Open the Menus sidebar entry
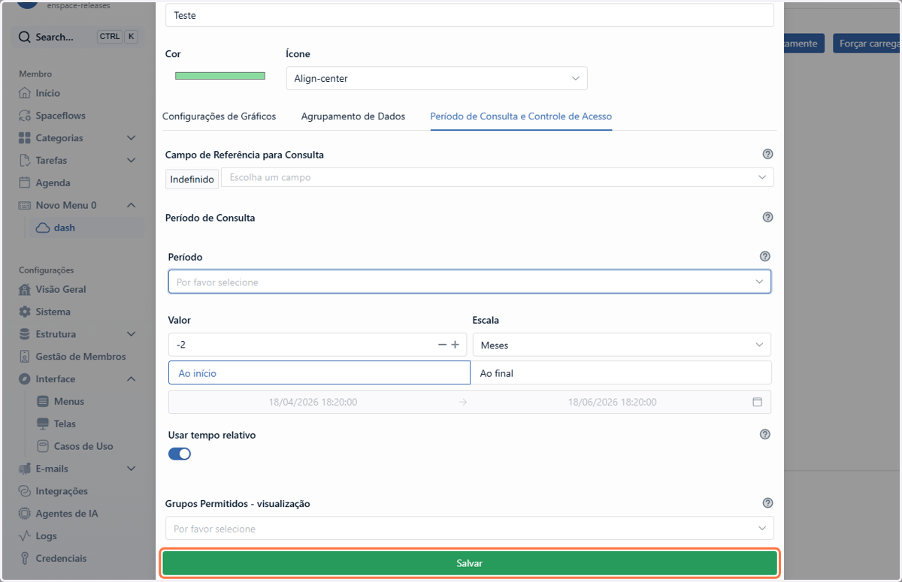Viewport: 902px width, 582px height. (69, 401)
